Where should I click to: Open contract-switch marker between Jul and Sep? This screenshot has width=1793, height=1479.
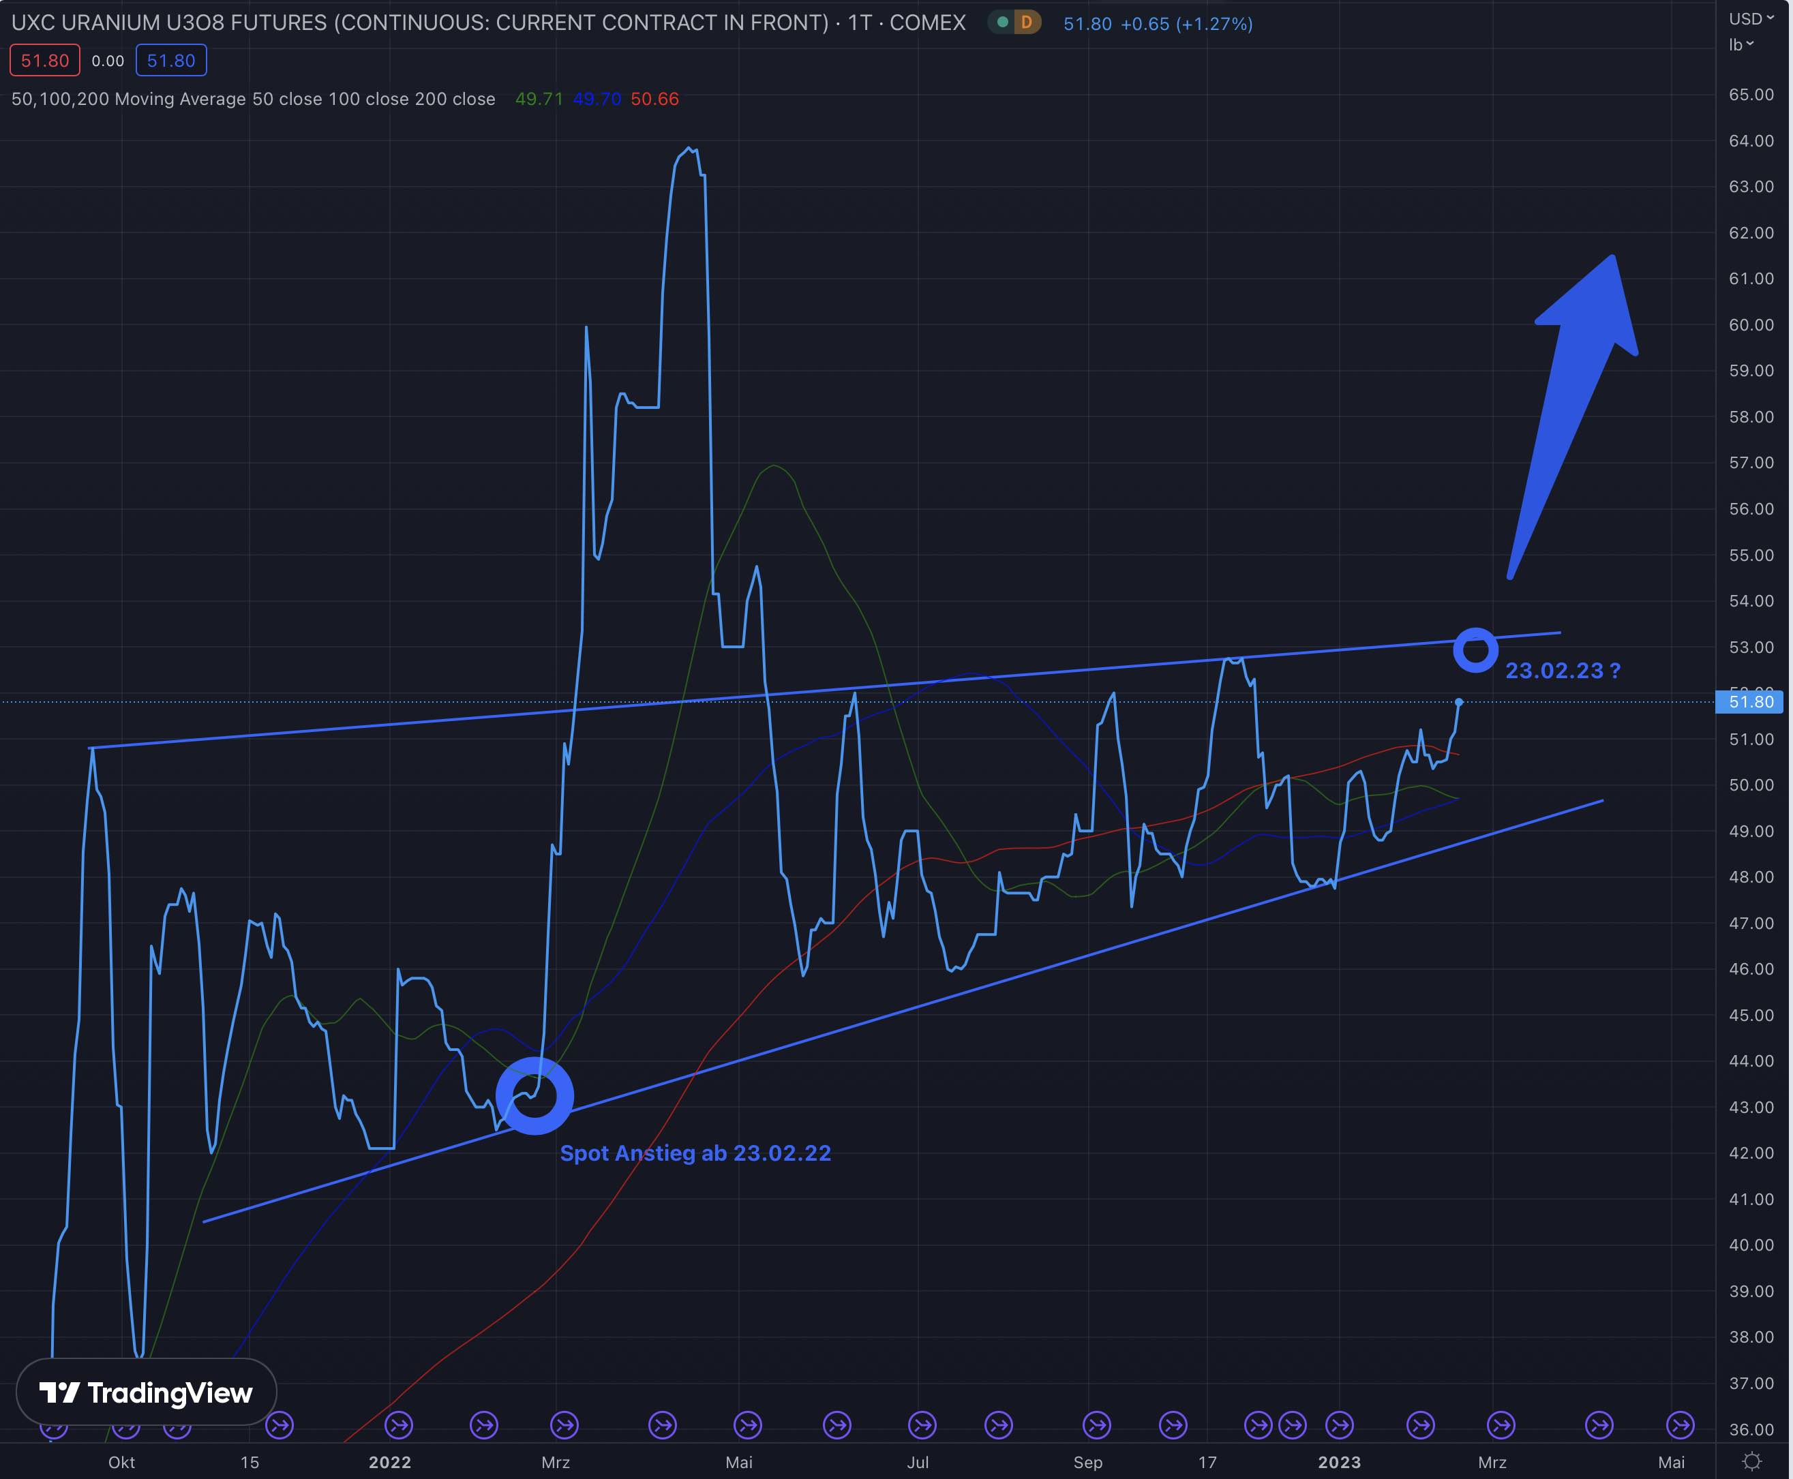pyautogui.click(x=998, y=1424)
